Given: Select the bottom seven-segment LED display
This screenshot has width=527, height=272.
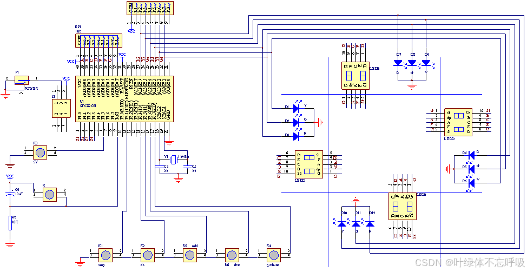Looking at the screenshot, I should (x=403, y=207).
